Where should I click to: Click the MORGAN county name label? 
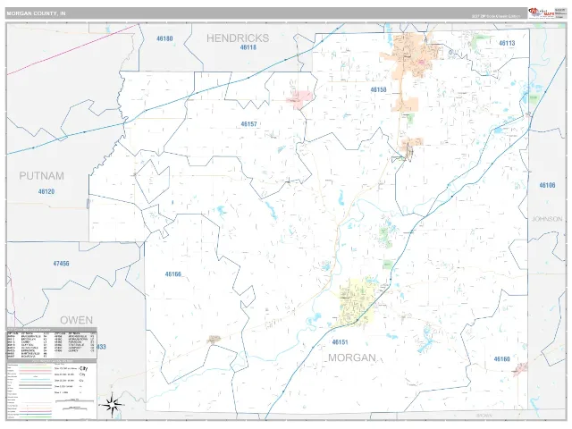tap(352, 357)
